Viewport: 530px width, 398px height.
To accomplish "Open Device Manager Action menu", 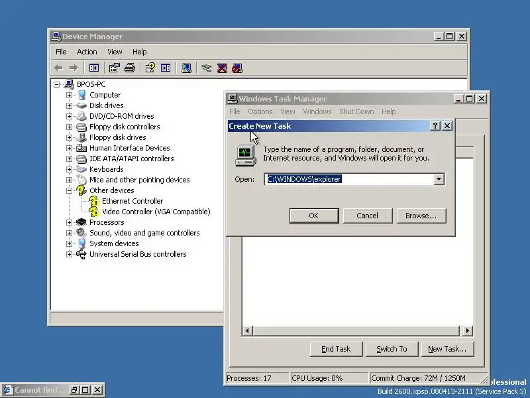I will click(x=87, y=52).
